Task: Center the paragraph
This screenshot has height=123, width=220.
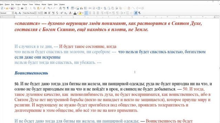Action: coord(90,13)
